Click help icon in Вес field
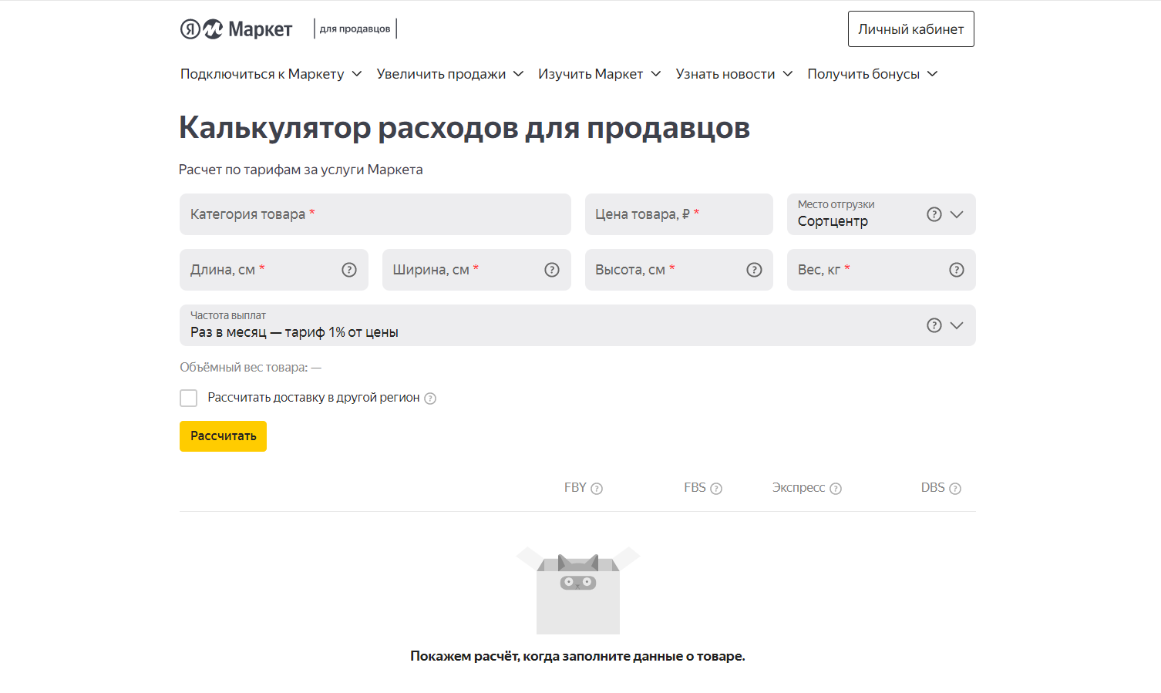Viewport: 1161px width, 693px height. click(957, 270)
